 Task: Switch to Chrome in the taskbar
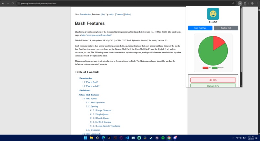coord(169,138)
